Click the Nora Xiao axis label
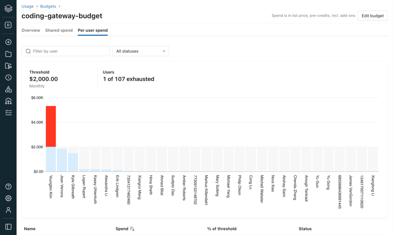The image size is (393, 235). pos(273,183)
